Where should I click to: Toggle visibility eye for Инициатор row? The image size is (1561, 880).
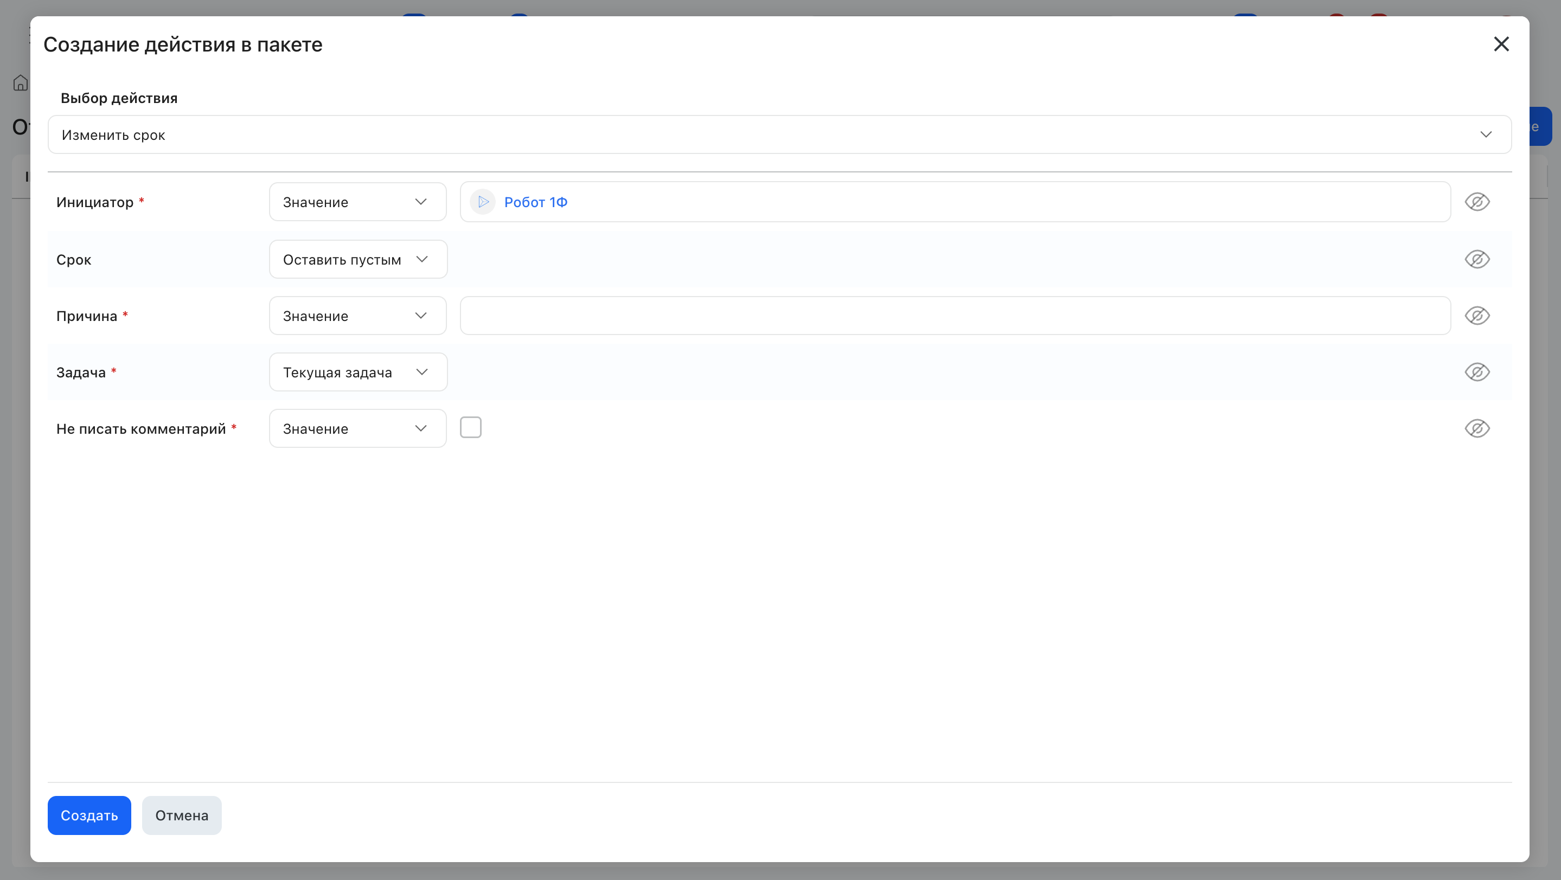(x=1477, y=202)
